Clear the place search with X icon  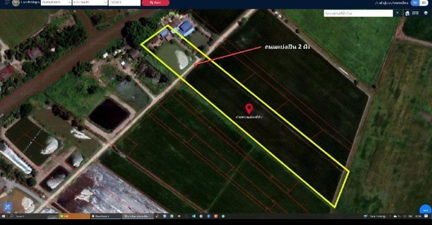(397, 13)
